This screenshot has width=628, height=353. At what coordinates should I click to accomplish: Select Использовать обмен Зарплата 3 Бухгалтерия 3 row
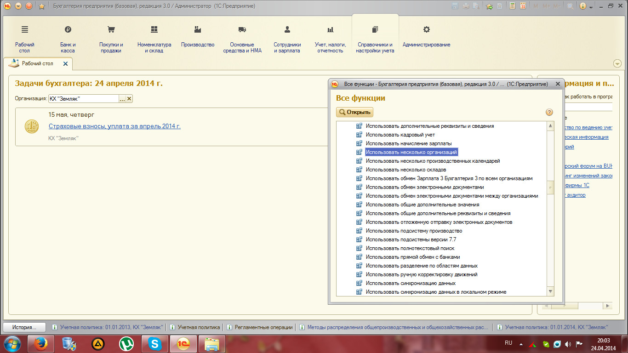tap(449, 178)
